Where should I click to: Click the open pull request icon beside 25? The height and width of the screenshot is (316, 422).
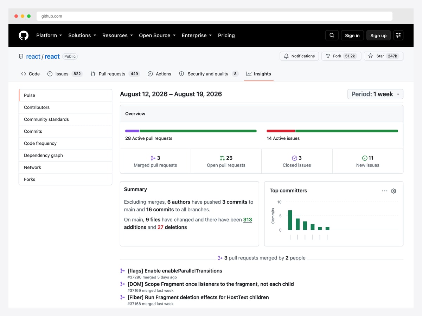pos(222,158)
